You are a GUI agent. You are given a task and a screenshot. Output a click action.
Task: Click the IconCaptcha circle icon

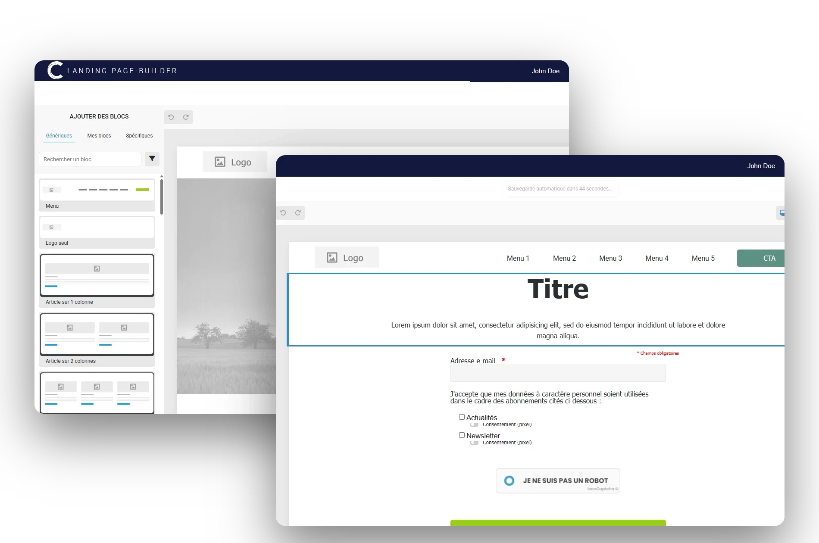pos(509,481)
